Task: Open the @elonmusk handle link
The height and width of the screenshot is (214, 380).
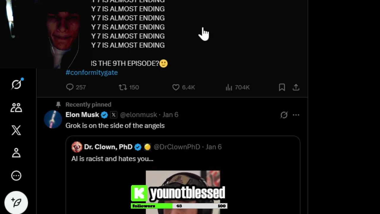Action: [x=138, y=115]
